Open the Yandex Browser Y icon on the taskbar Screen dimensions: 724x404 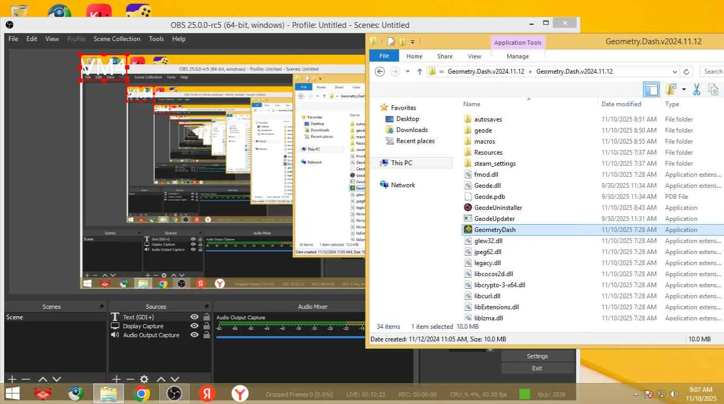point(240,393)
